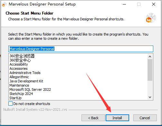Cancel the installation
This screenshot has width=162, height=126.
[145, 118]
